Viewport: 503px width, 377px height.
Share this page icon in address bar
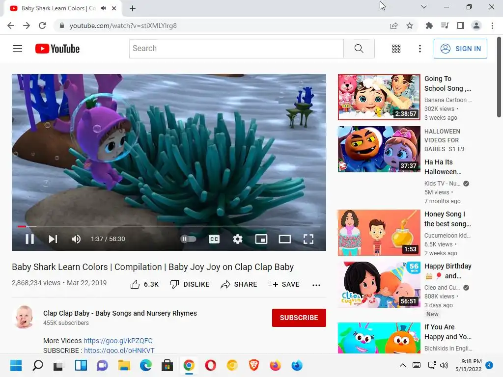394,26
